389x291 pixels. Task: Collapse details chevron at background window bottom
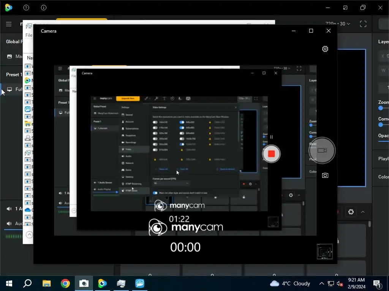[29, 235]
